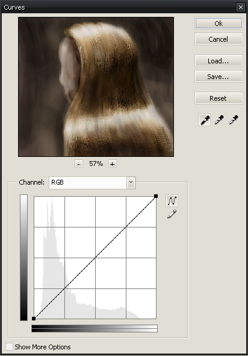Click the RGB channel combo box
The width and height of the screenshot is (248, 356).
click(x=92, y=183)
